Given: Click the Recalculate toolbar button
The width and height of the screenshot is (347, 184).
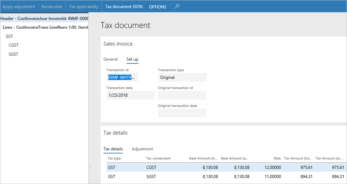Looking at the screenshot, I should click(x=52, y=7).
